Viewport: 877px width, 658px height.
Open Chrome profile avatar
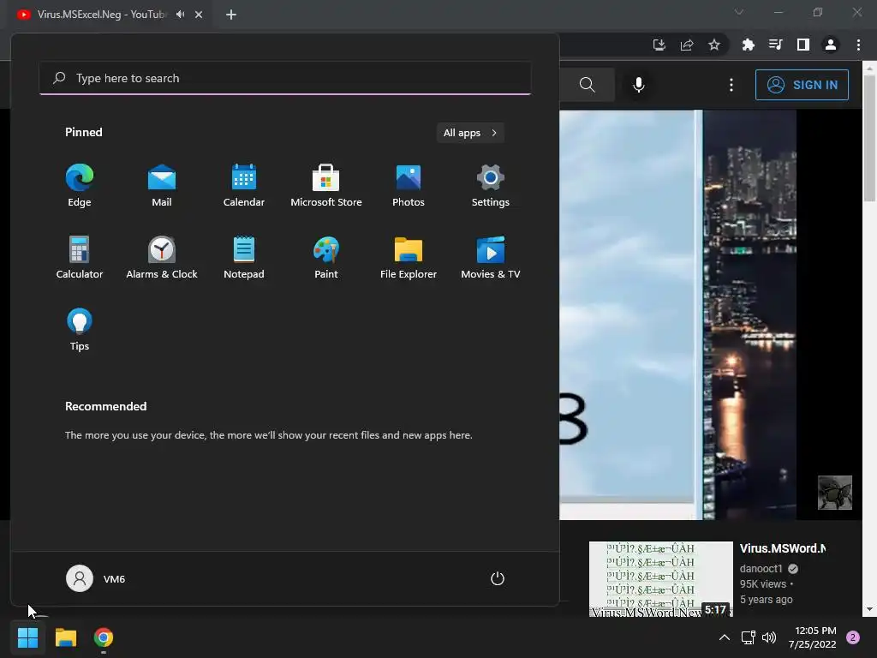coord(831,45)
